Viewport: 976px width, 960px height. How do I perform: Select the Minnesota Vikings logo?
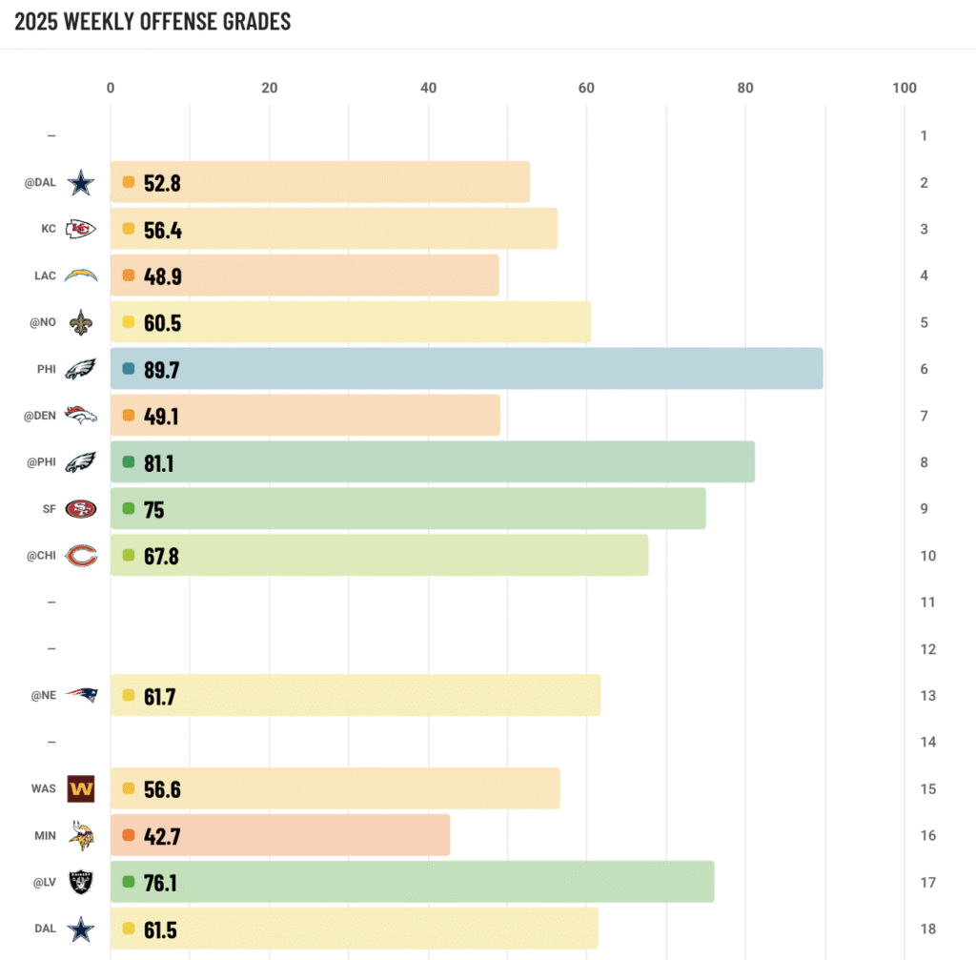81,835
